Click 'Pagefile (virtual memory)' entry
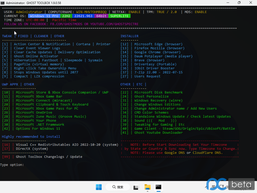The height and width of the screenshot is (193, 257). click(x=39, y=64)
